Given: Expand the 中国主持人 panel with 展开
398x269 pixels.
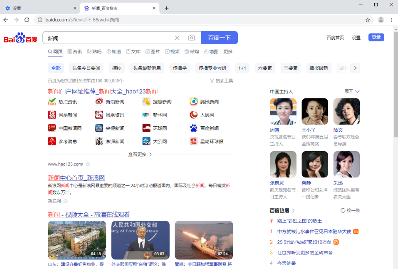Looking at the screenshot, I should (352, 91).
